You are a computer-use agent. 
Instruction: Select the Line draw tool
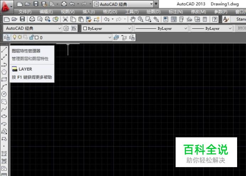(4, 50)
